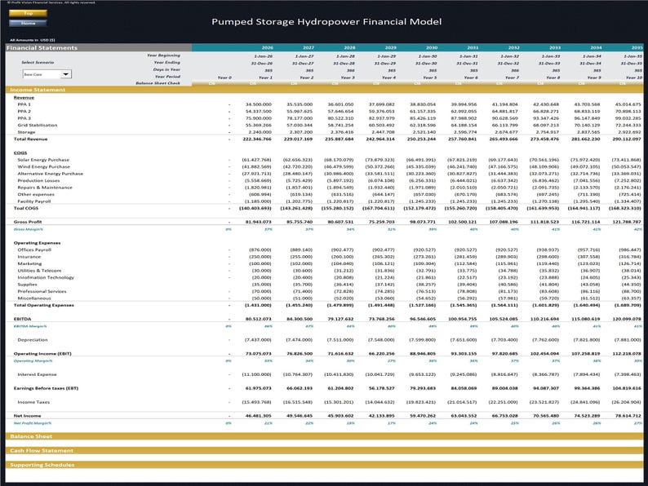Select the Net Income row label
This screenshot has width=648, height=486.
27,416
